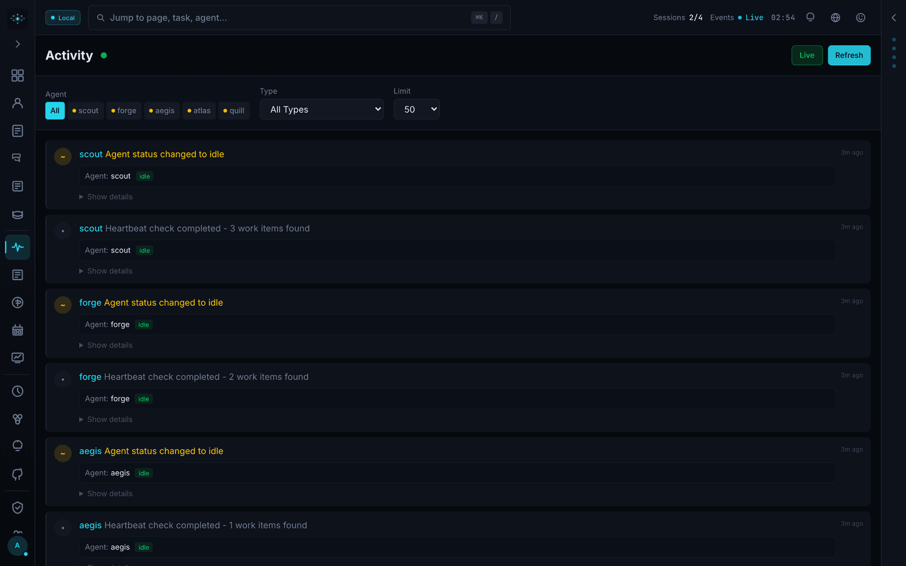Click the Sessions 2/4 indicator
Image resolution: width=906 pixels, height=566 pixels.
tap(678, 18)
